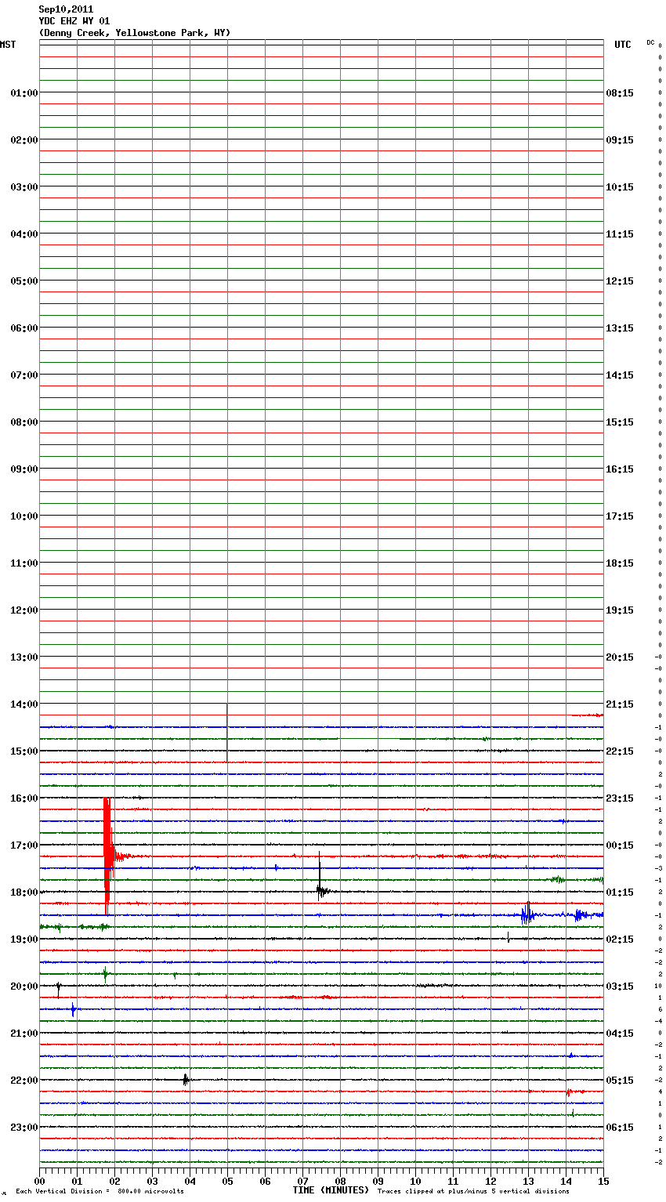Click the DC column header
Image resolution: width=666 pixels, height=1202 pixels.
point(650,42)
